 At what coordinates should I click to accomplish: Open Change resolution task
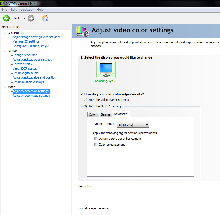coord(25,55)
